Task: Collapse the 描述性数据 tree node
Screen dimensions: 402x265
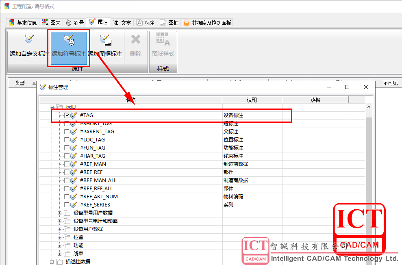Action: [x=52, y=262]
